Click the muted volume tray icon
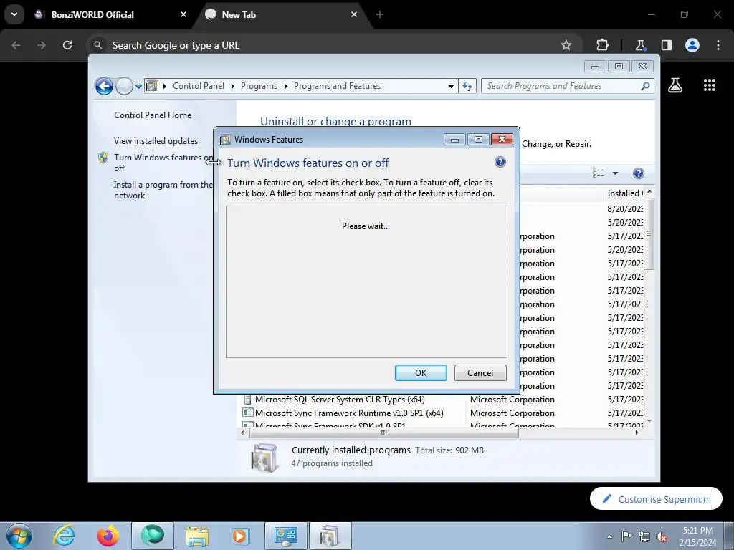 (662, 536)
